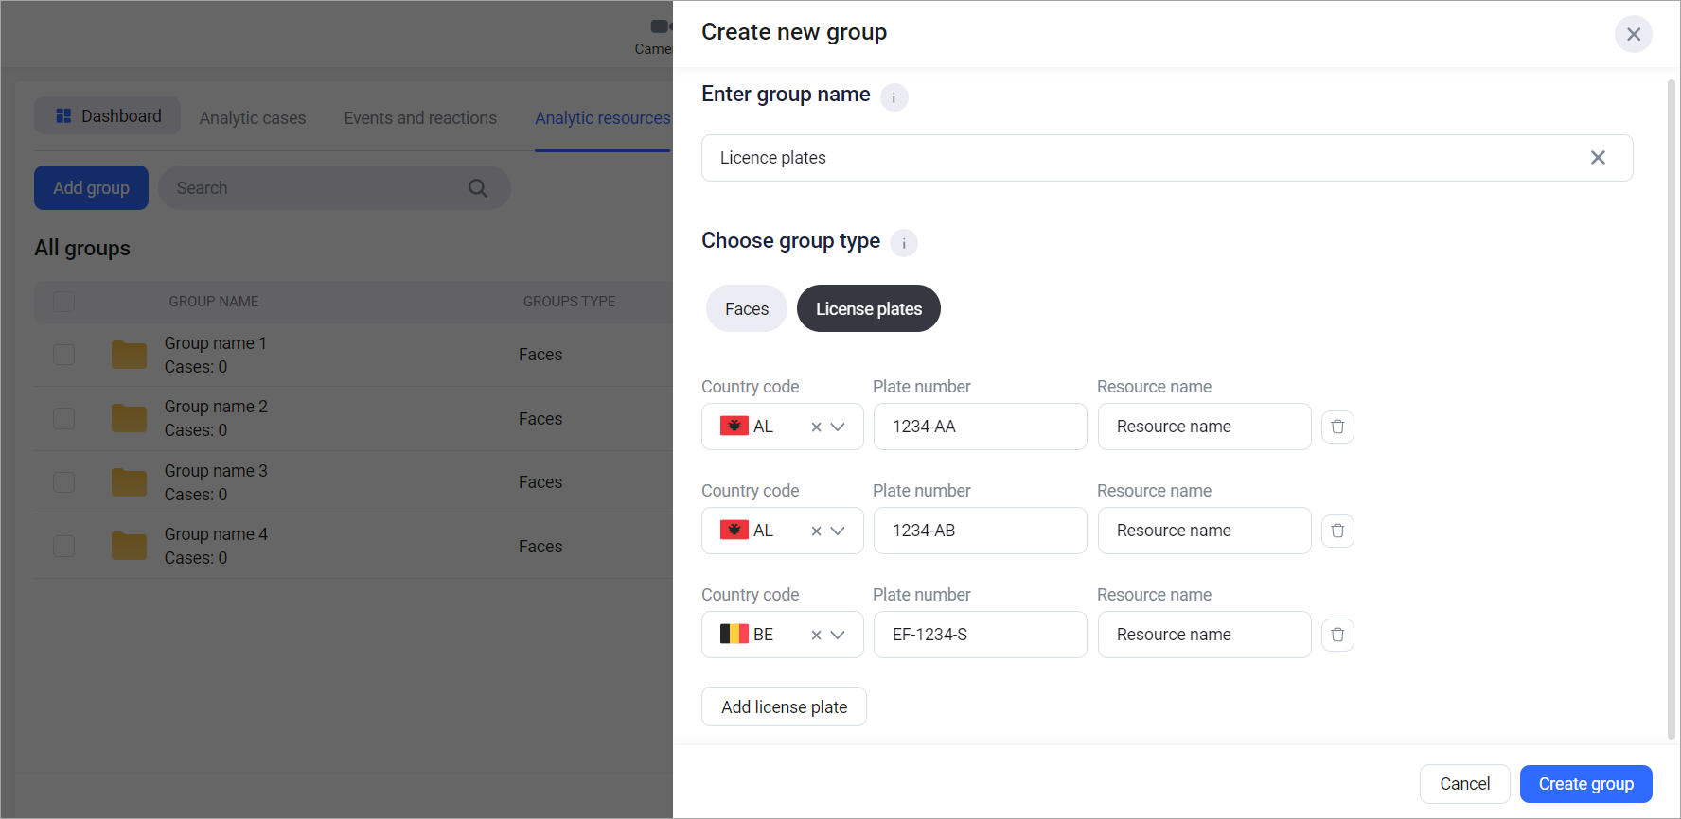Click Add license plate button
The width and height of the screenshot is (1681, 819).
[784, 706]
